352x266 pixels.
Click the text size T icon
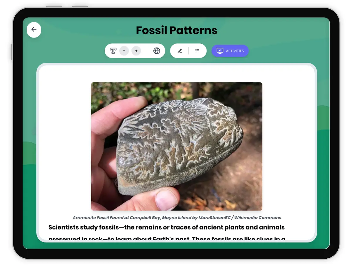pos(113,51)
